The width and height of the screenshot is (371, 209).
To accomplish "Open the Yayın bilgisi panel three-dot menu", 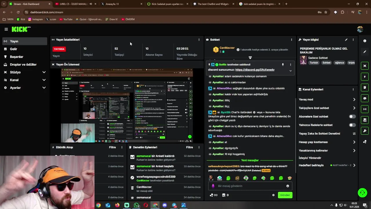I will (x=353, y=40).
